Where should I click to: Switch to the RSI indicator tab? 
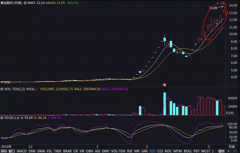[x=130, y=151]
